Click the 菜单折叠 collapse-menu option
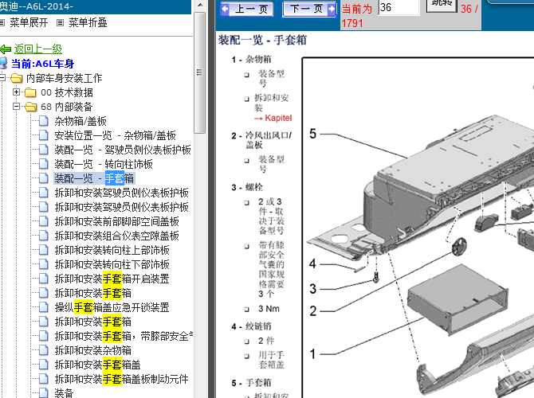 pos(88,23)
